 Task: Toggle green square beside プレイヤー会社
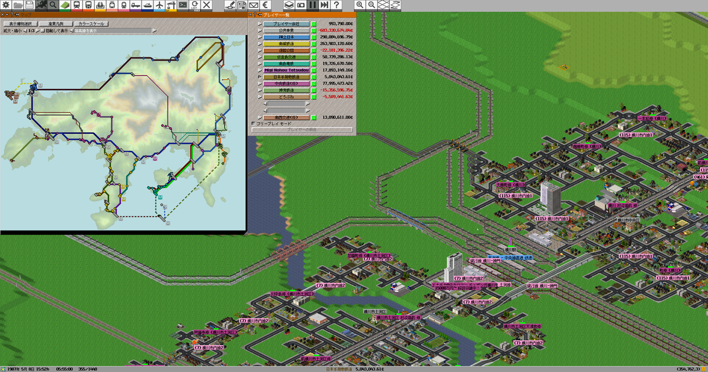click(314, 24)
